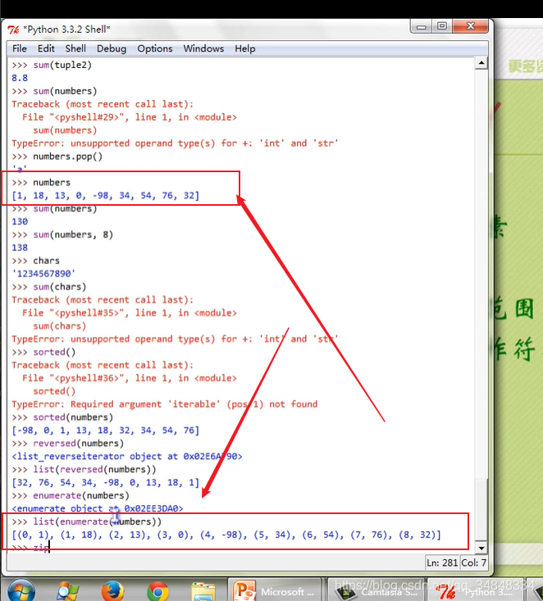Image resolution: width=543 pixels, height=601 pixels.
Task: Click the 'sum(numbers, 8)' line
Action: [x=62, y=234]
